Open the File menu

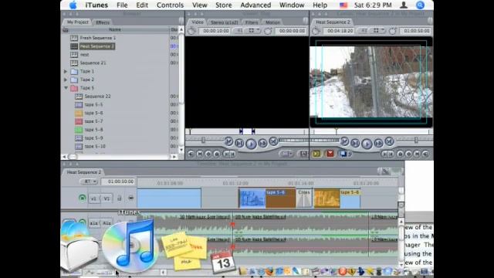pos(122,5)
